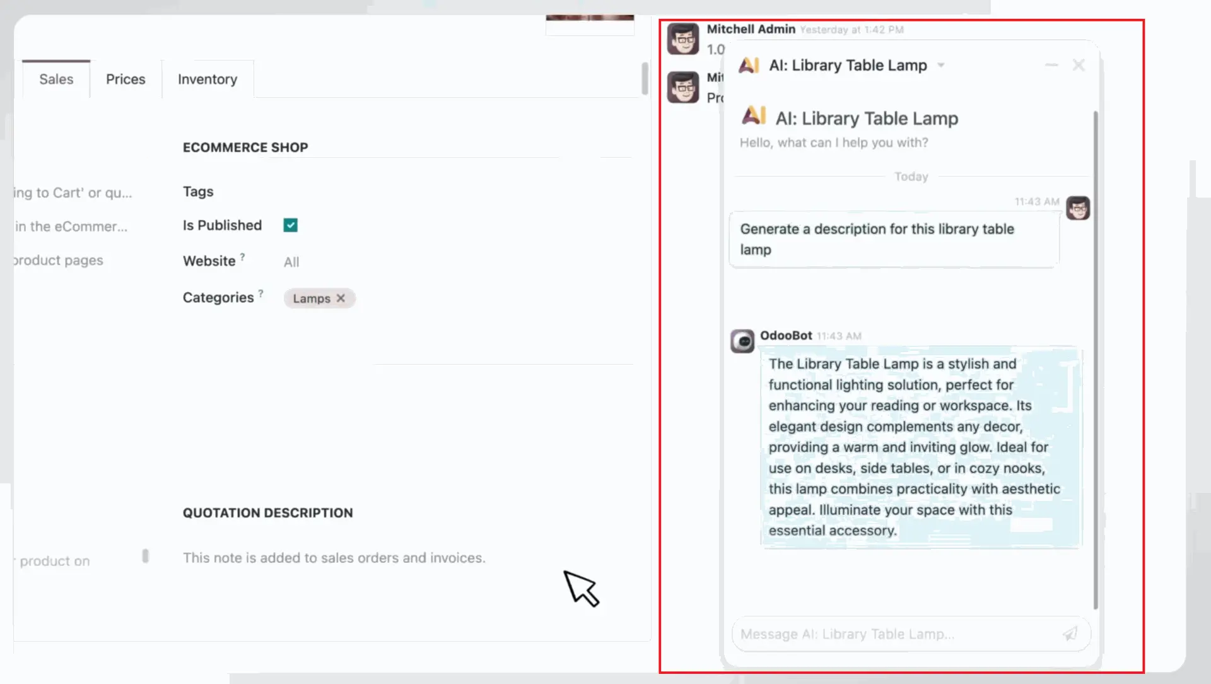The width and height of the screenshot is (1211, 684).
Task: Click the AI logo in chat header
Action: (749, 65)
